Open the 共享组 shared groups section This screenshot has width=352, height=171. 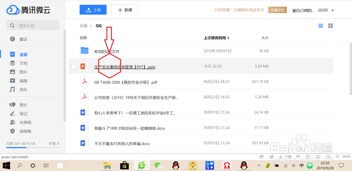point(25,123)
